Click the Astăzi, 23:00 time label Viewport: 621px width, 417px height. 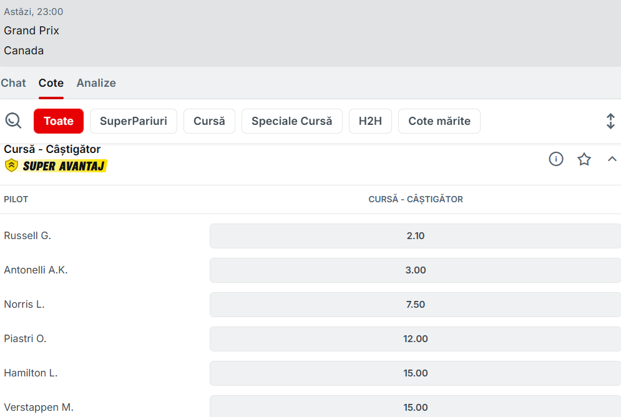pyautogui.click(x=33, y=11)
